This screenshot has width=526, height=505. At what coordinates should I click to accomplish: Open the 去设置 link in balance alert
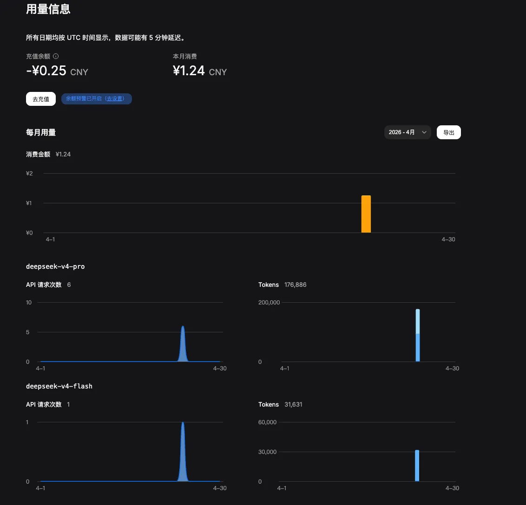pyautogui.click(x=115, y=99)
